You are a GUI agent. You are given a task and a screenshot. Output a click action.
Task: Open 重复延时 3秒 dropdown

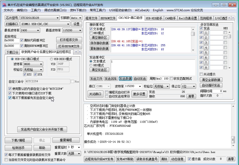click(x=79, y=147)
